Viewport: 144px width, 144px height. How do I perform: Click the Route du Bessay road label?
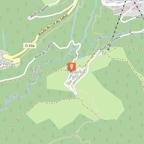[x=39, y=11]
